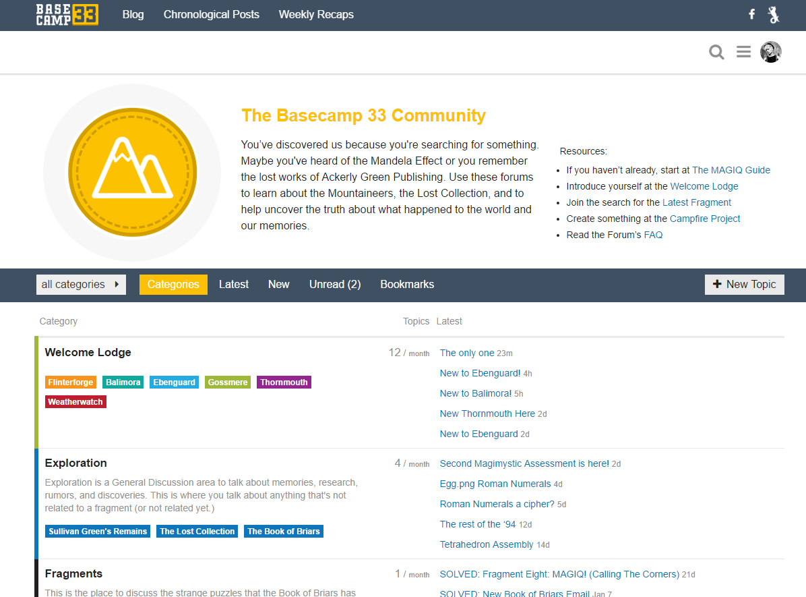Viewport: 806px width, 597px height.
Task: Open topic 'New to Balimora!'
Action: (476, 394)
